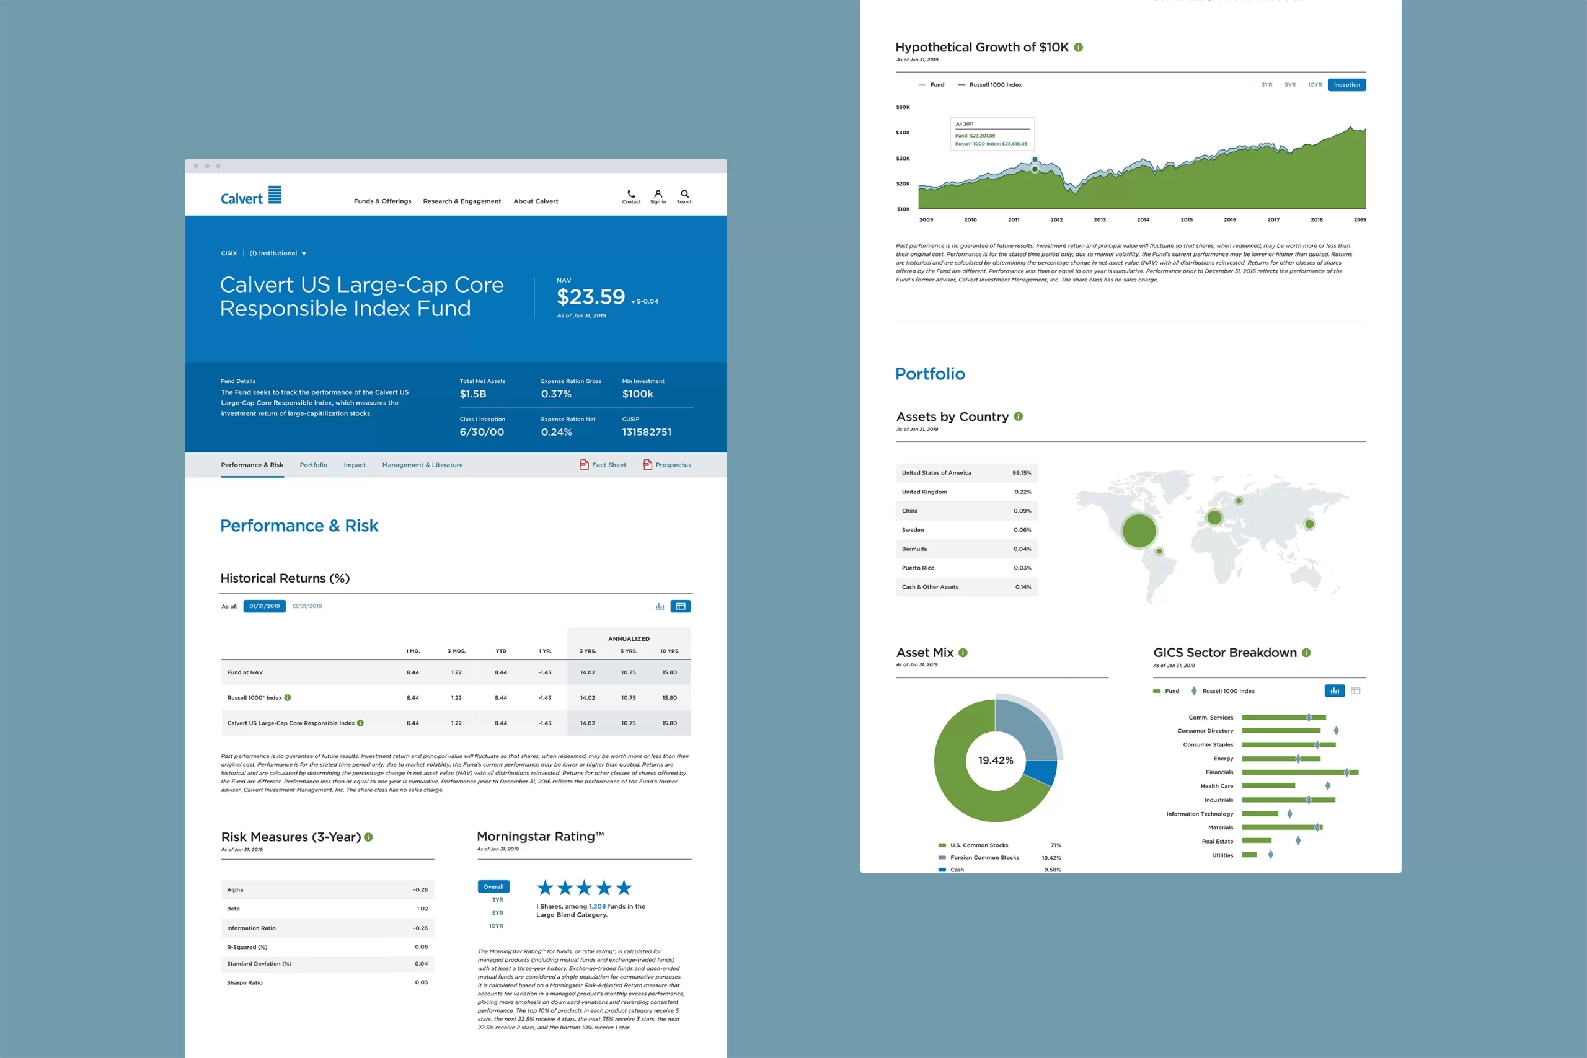The image size is (1587, 1058).
Task: Select the 3YR growth chart range
Action: tap(1267, 85)
